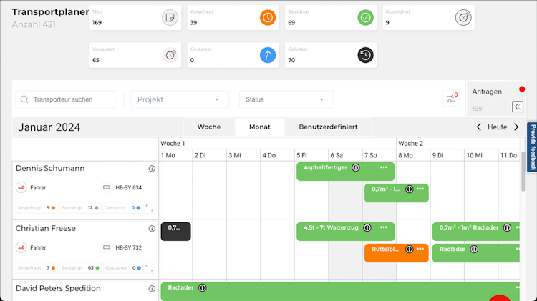Image resolution: width=537 pixels, height=301 pixels.
Task: Open info on Dennis Schumann's 0,7m³ bar
Action: [x=409, y=189]
